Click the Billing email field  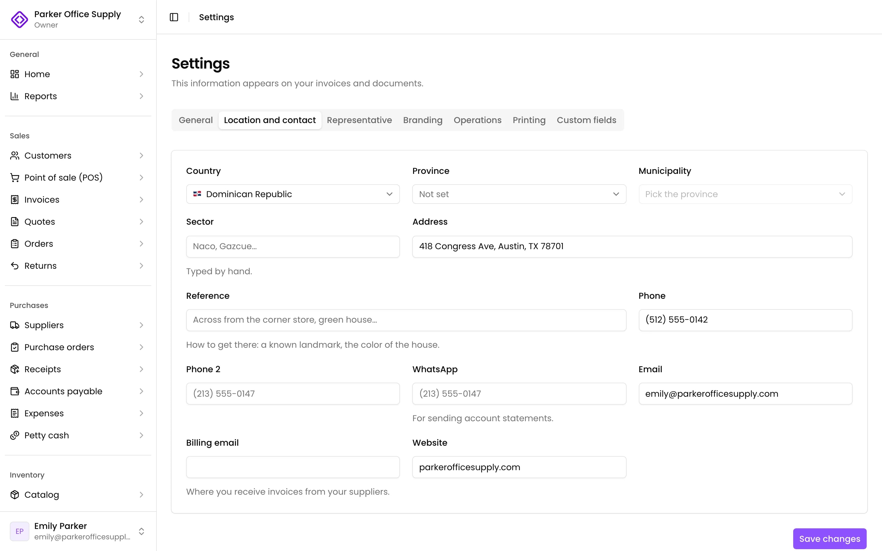pos(293,467)
